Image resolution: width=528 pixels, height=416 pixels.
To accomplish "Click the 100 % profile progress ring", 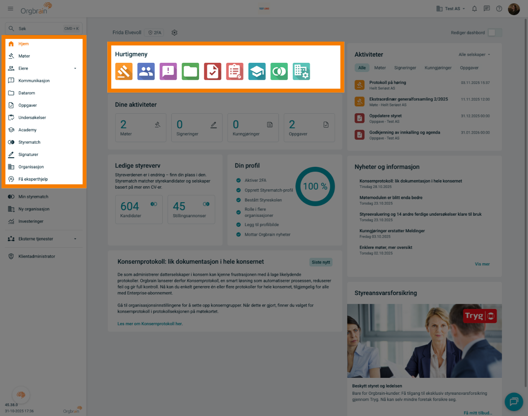I will [315, 186].
